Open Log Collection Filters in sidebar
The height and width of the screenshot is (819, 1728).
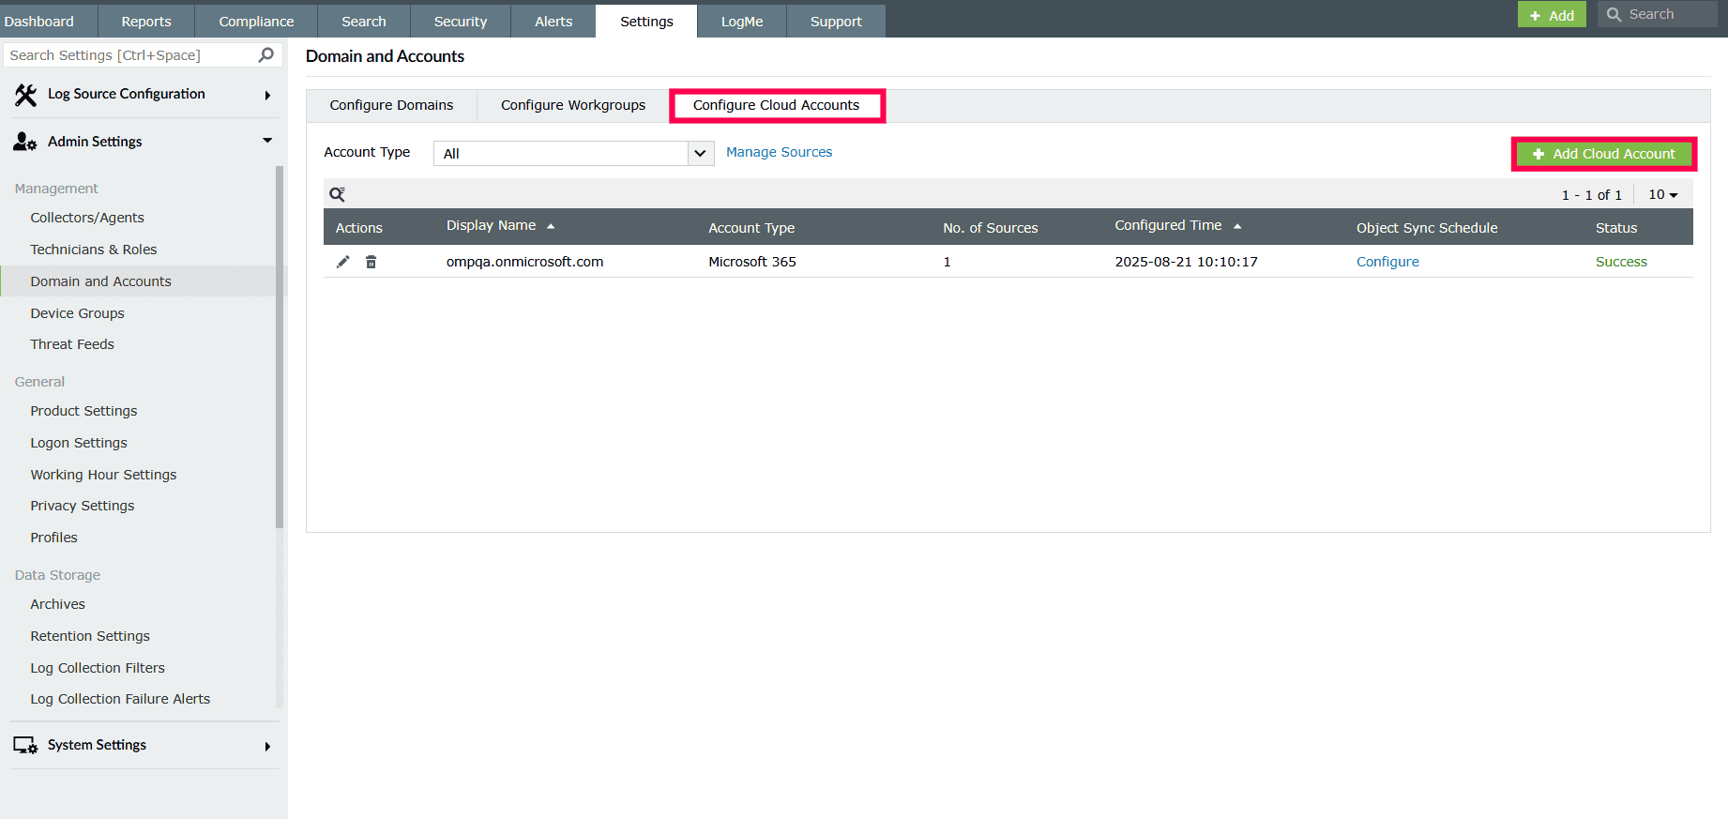tap(98, 668)
